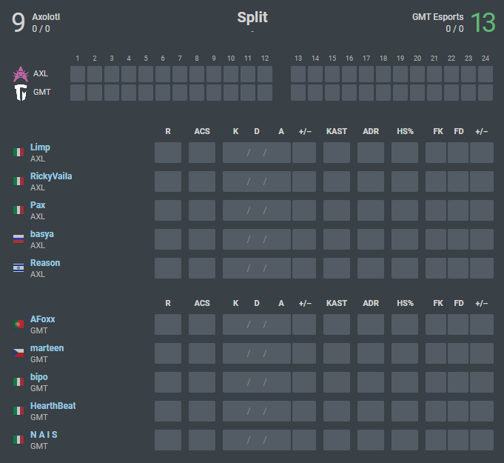Open bipo's player profile
The height and width of the screenshot is (463, 504).
[39, 377]
